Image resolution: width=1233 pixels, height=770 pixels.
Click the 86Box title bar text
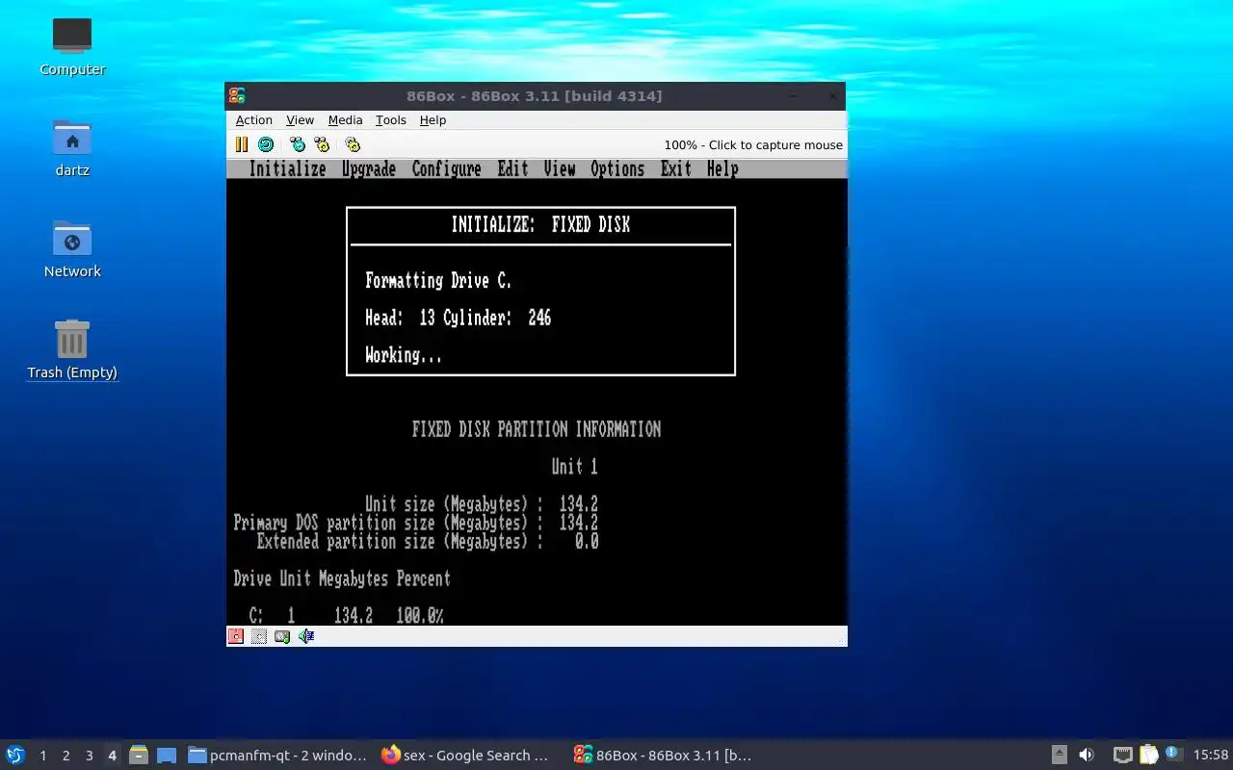[534, 95]
